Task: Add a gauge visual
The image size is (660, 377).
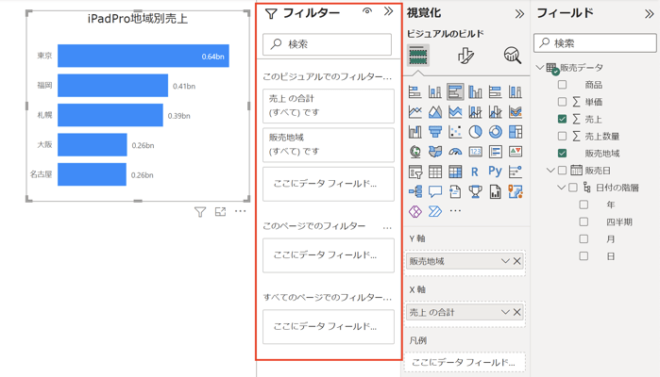Action: (455, 152)
